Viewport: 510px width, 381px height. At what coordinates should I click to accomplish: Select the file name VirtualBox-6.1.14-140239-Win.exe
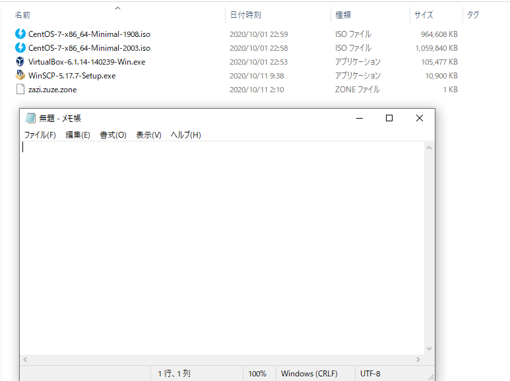[x=87, y=62]
